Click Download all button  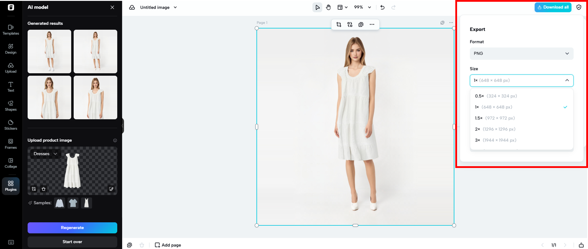coord(553,7)
